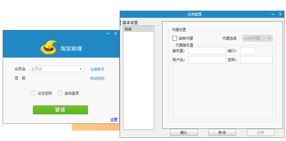Click the 应用配置 window title
This screenshot has width=286, height=141.
[x=195, y=15]
